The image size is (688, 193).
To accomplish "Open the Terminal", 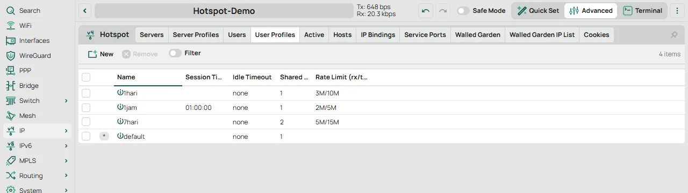I will (x=643, y=11).
